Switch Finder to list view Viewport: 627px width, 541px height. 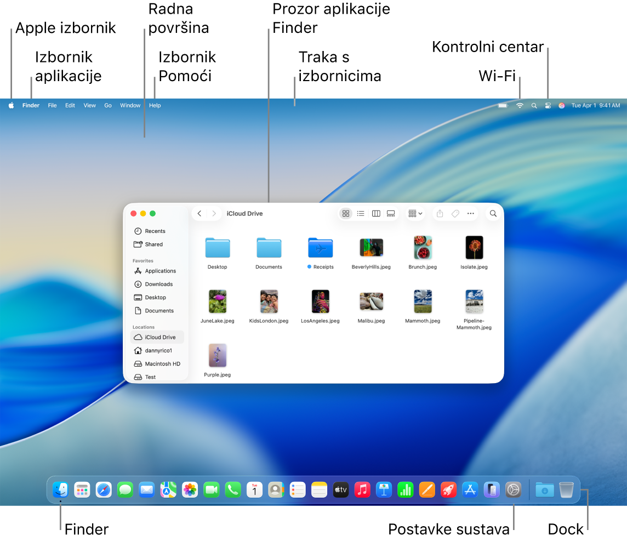click(361, 213)
